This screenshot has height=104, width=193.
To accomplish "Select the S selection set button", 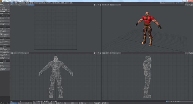I will coord(176,101).
